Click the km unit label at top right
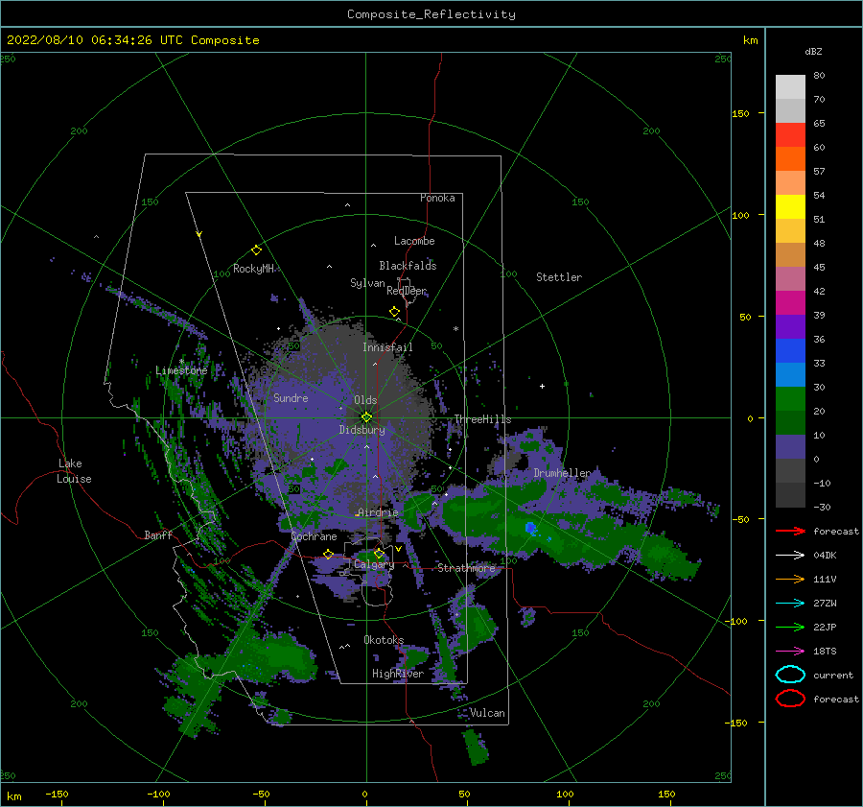Screen dimensions: 863x807 click(x=750, y=40)
